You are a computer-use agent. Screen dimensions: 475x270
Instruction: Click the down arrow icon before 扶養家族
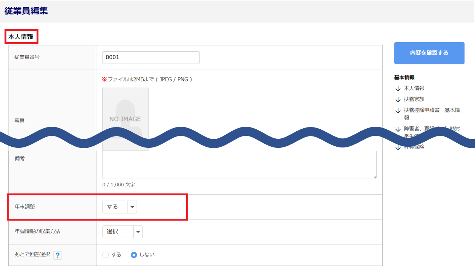coord(397,100)
